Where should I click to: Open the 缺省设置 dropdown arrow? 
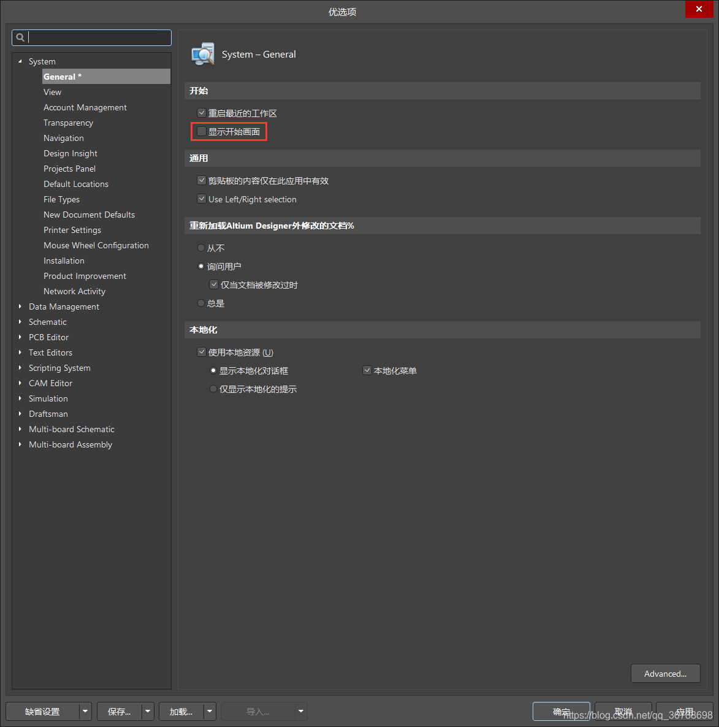click(85, 711)
